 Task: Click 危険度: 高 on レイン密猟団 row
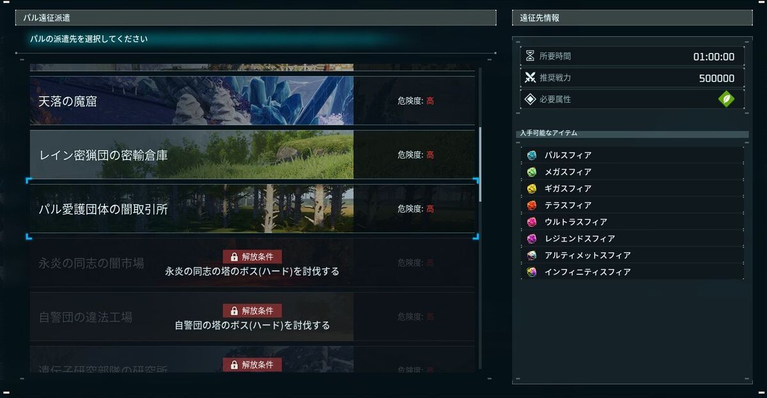click(415, 155)
